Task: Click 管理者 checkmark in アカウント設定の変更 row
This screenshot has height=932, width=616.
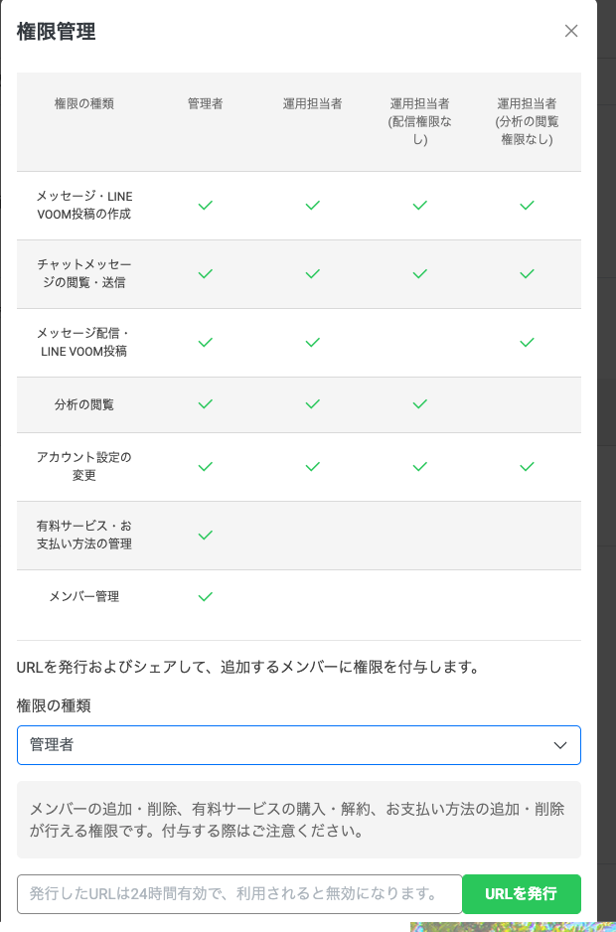Action: [x=205, y=467]
